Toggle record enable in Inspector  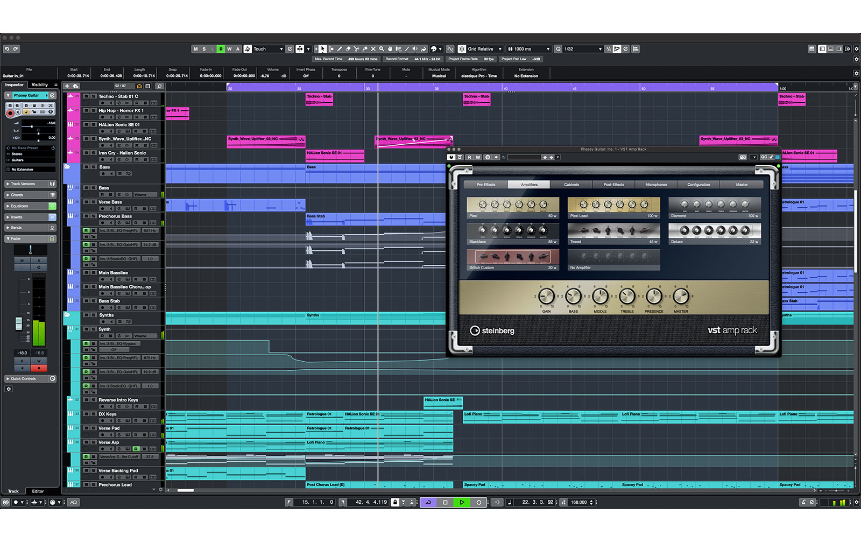click(10, 112)
